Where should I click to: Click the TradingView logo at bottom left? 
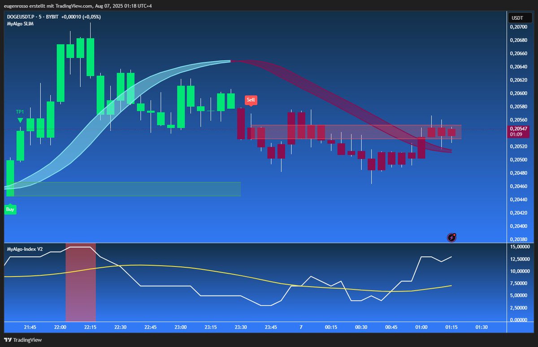pyautogui.click(x=23, y=340)
